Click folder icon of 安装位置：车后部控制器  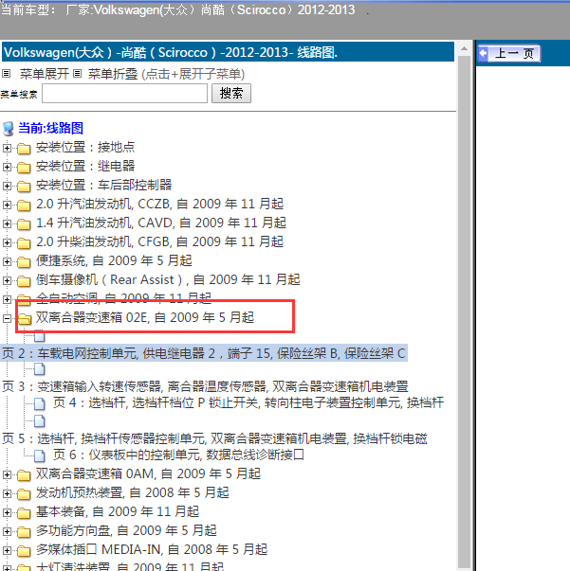[24, 187]
